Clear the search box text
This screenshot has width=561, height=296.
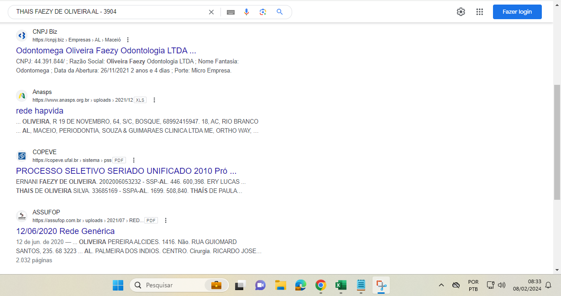211,12
